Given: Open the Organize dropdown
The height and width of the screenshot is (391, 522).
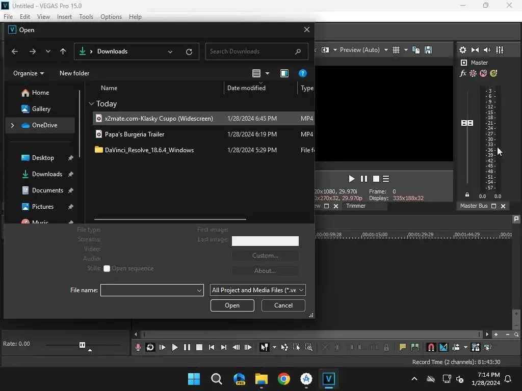Looking at the screenshot, I should coord(29,73).
